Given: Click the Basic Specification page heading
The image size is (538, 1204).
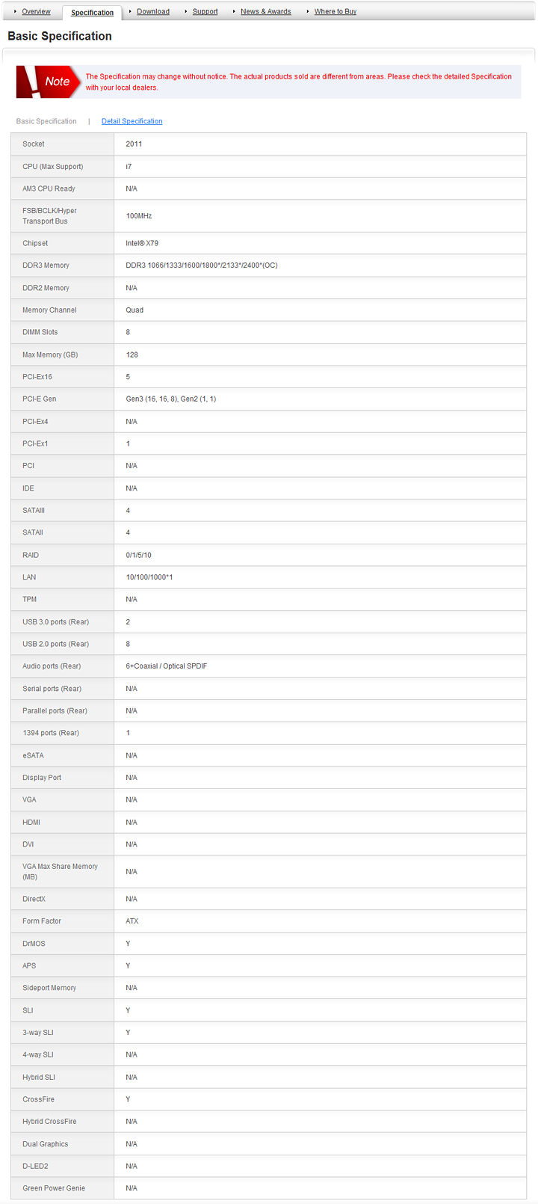Looking at the screenshot, I should 60,36.
